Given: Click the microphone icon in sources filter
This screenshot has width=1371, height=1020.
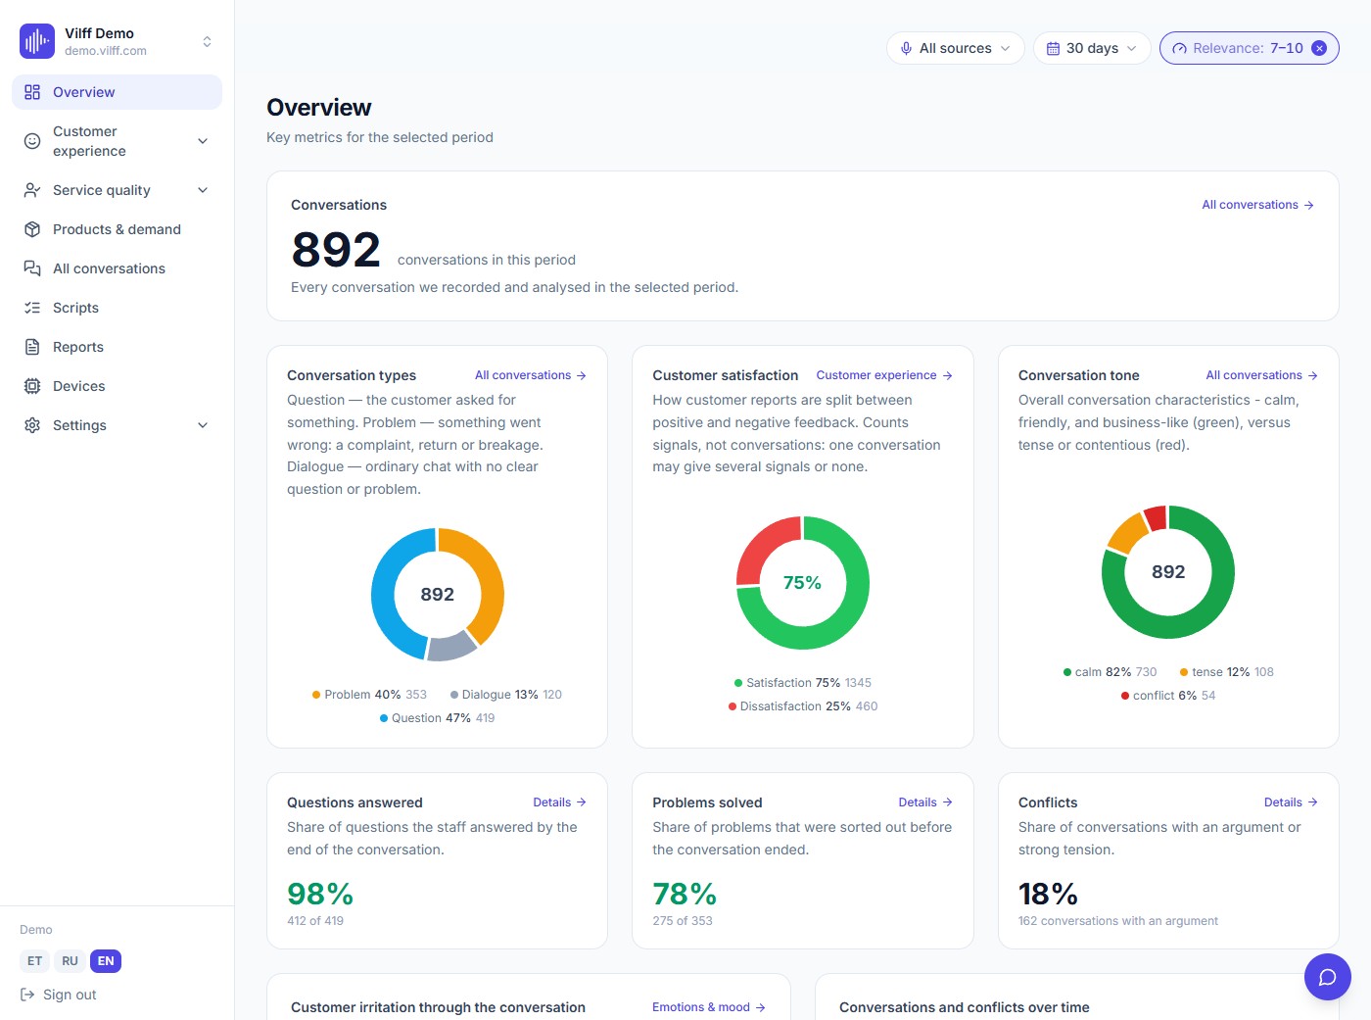Looking at the screenshot, I should coord(907,48).
